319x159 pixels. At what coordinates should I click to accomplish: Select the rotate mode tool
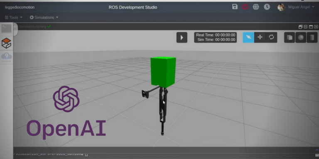pos(271,37)
